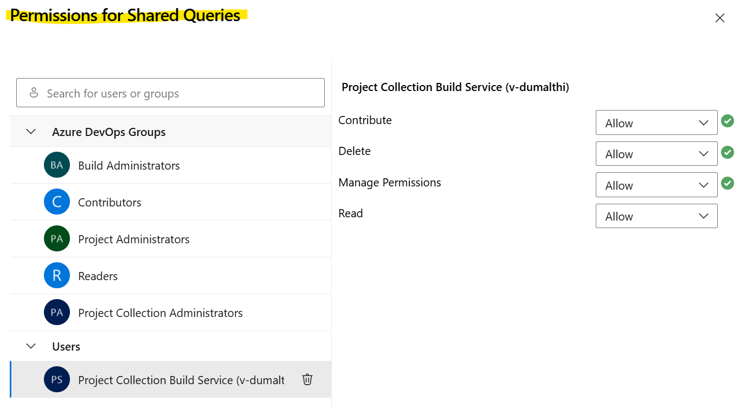Select Project Collection Build Service user row
740x408 pixels.
(x=171, y=380)
